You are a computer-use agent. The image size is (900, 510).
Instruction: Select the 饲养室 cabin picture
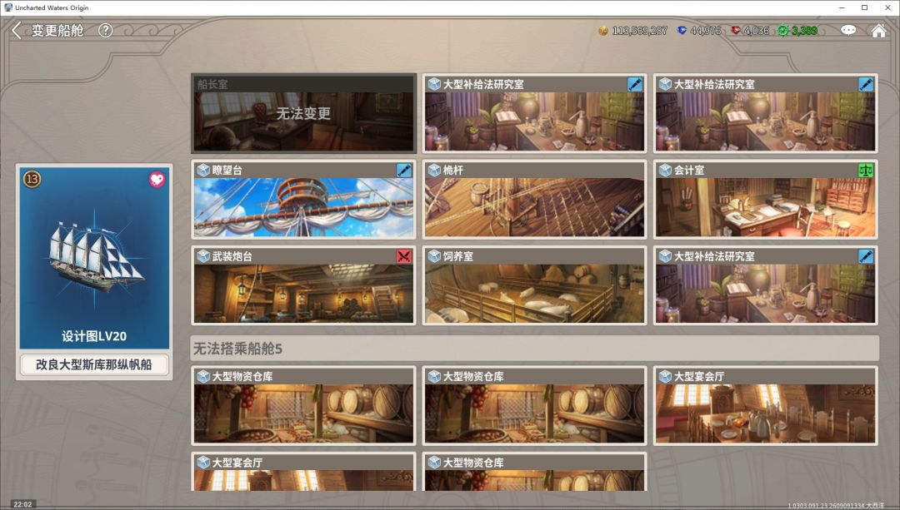(534, 294)
